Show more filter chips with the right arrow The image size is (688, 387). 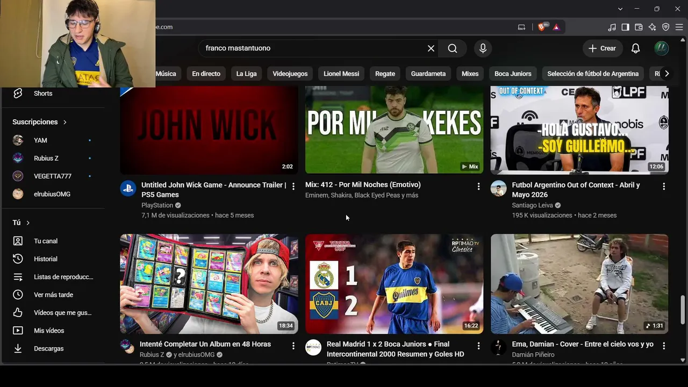(666, 74)
